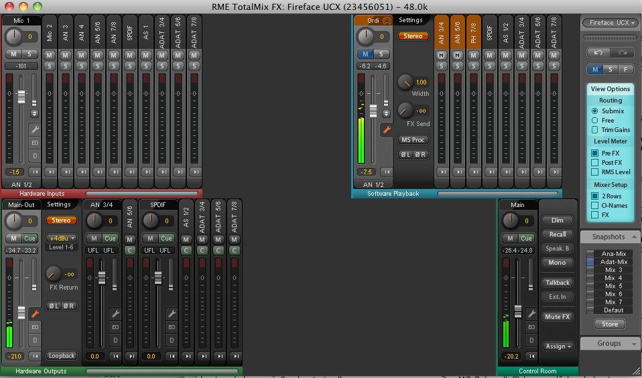The width and height of the screenshot is (642, 378).
Task: Expand the Groups panel
Action: [x=634, y=344]
